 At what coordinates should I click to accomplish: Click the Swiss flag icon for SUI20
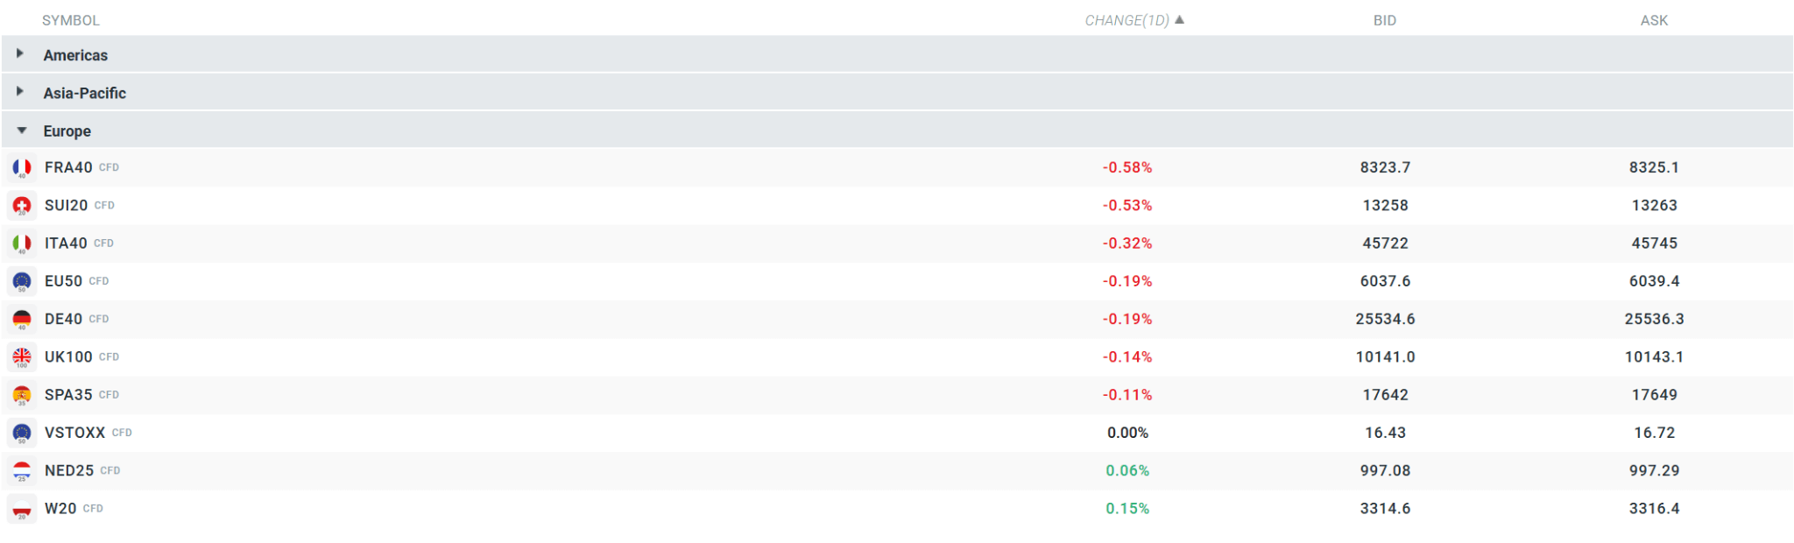point(22,205)
